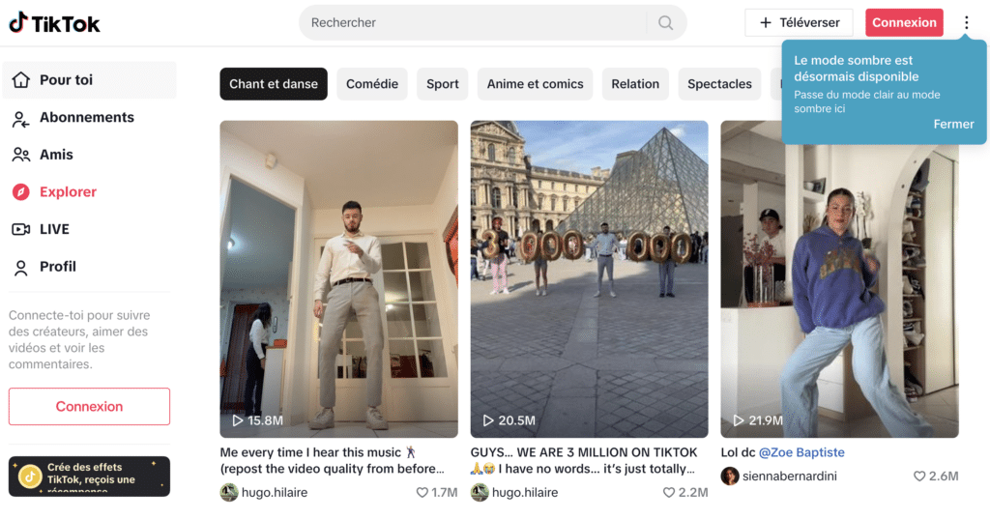Click the TikTok logo

coord(54,23)
